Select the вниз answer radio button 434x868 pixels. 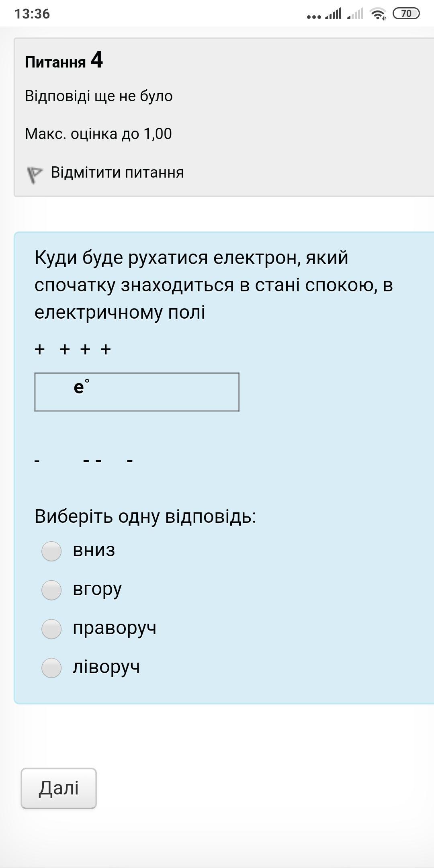tap(51, 551)
